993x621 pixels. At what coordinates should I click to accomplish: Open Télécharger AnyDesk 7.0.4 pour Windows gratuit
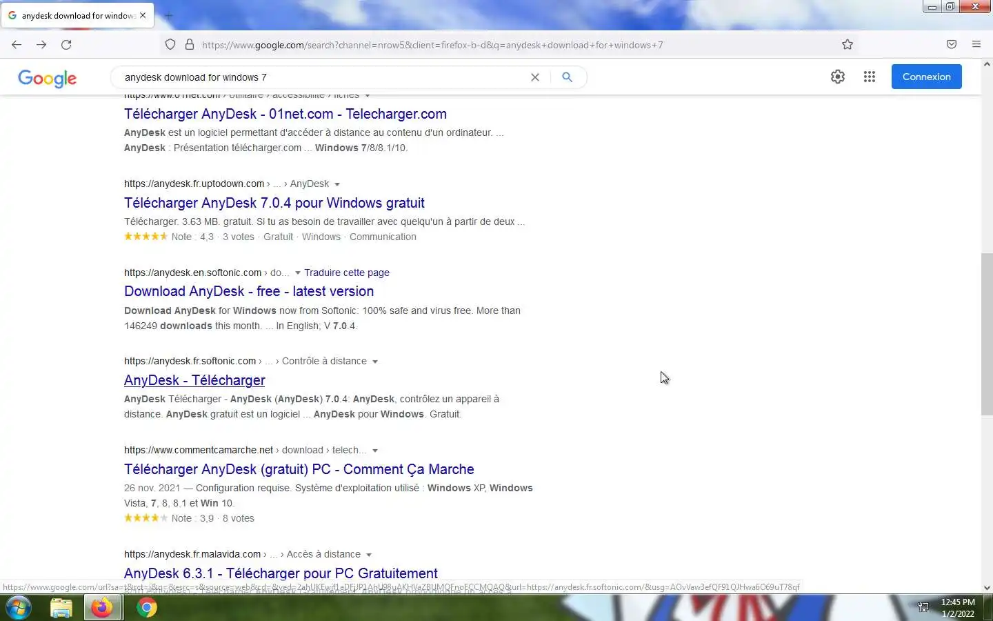coord(274,203)
